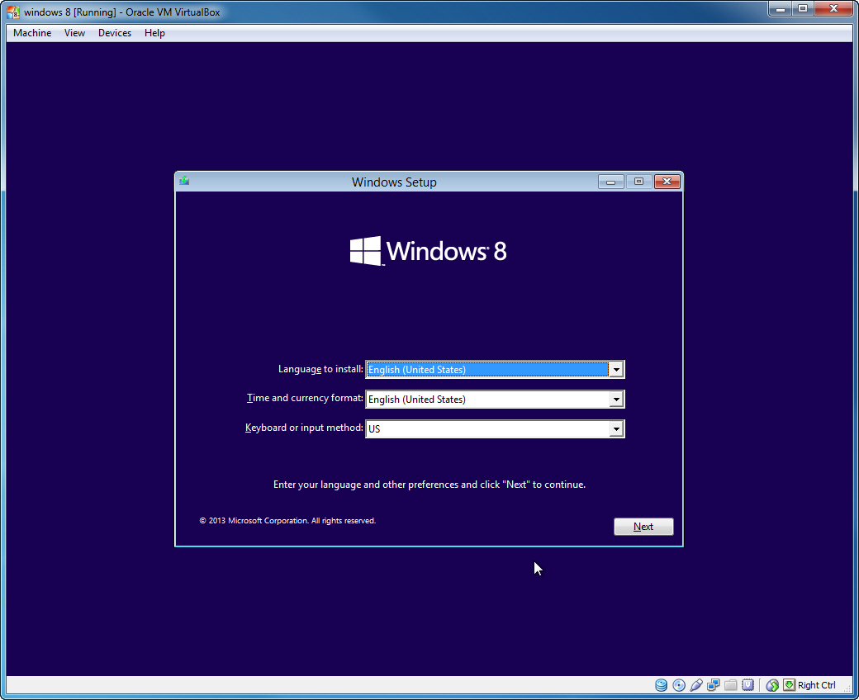Expand the Time and currency format list
Image resolution: width=859 pixels, height=700 pixels.
click(x=617, y=399)
